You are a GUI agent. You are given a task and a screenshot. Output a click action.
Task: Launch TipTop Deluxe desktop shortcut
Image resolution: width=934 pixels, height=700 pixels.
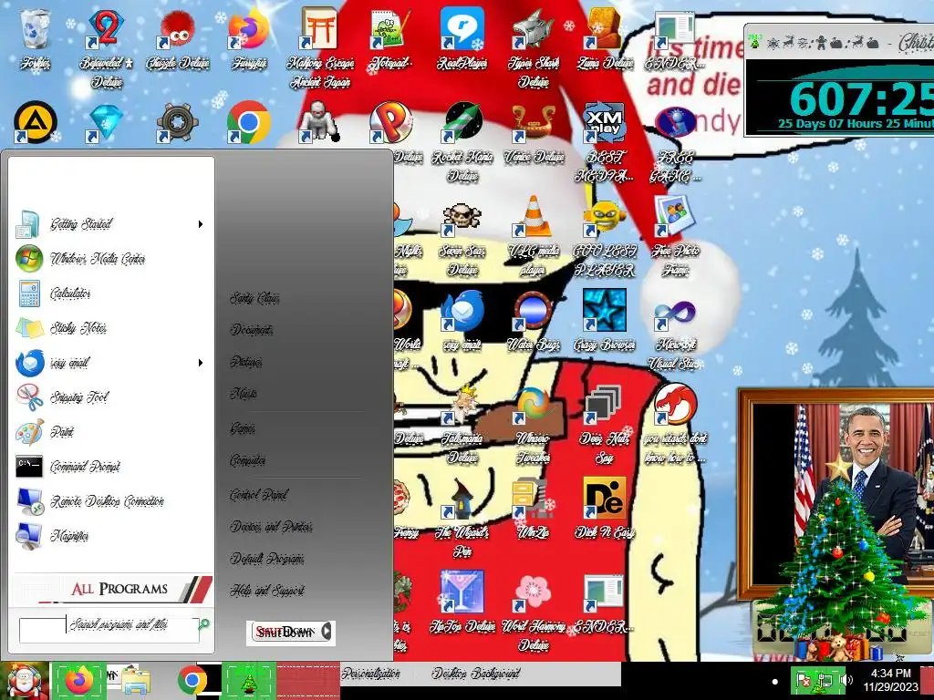click(462, 602)
